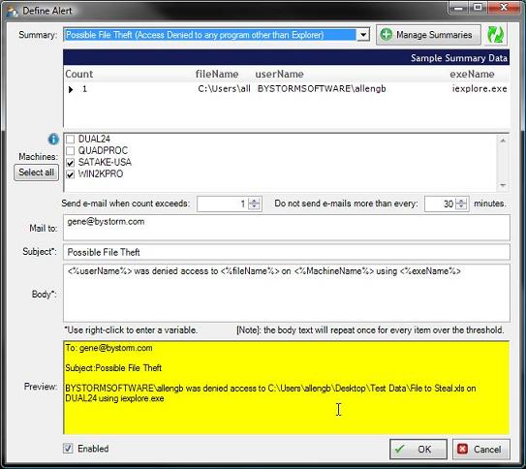This screenshot has width=526, height=469.
Task: Click the machines list scrollbar down arrow
Action: [x=503, y=185]
